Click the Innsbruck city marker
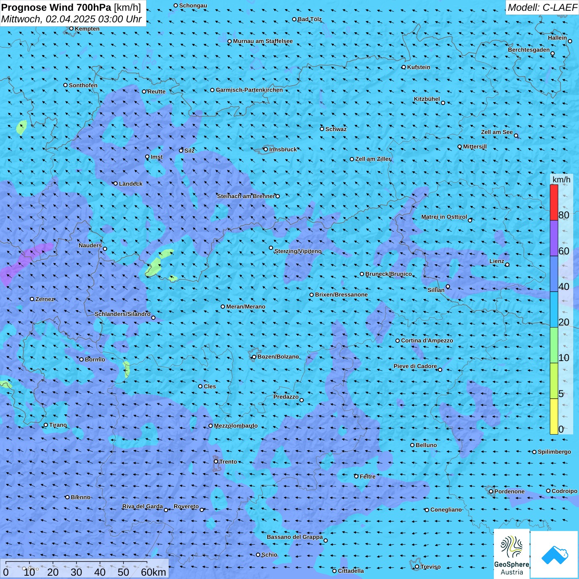Viewport: 579px width, 579px height. [266, 149]
